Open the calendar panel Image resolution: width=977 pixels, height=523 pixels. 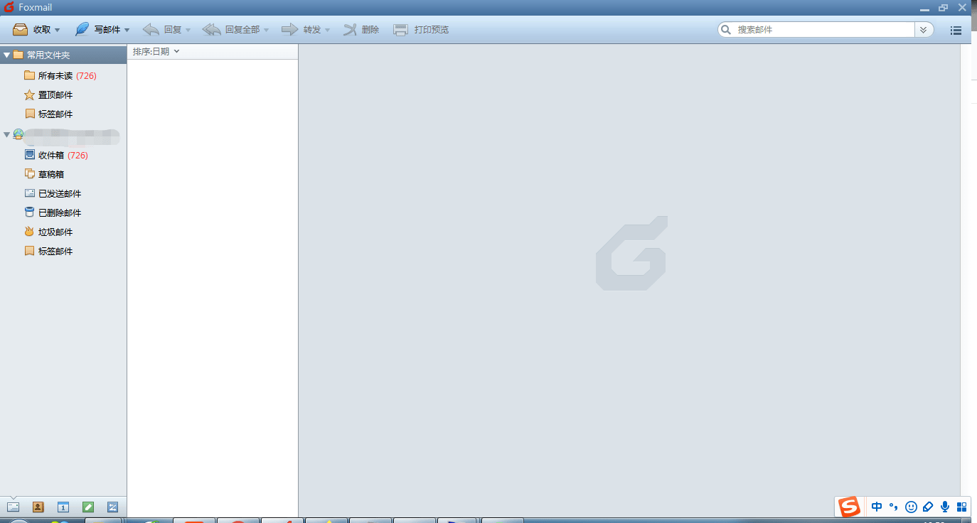click(x=63, y=507)
